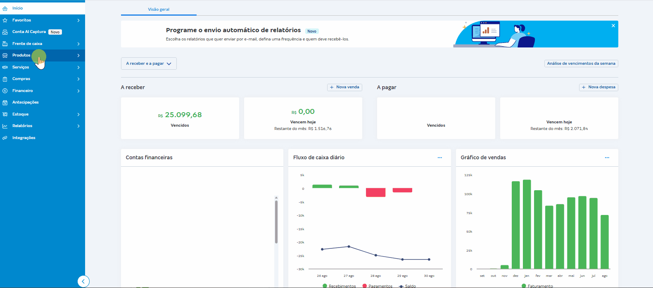Collapse the sidebar with the arrow button
Viewport: 653px width, 288px height.
pyautogui.click(x=83, y=281)
